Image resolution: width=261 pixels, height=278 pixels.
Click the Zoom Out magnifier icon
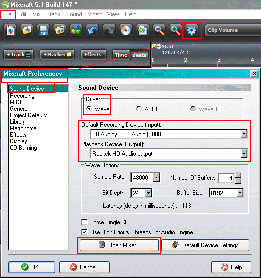tap(159, 30)
